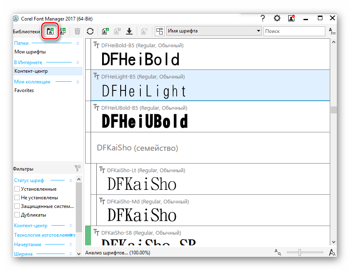Click the TrueType icon of DFHeiBold-B5

coord(96,45)
